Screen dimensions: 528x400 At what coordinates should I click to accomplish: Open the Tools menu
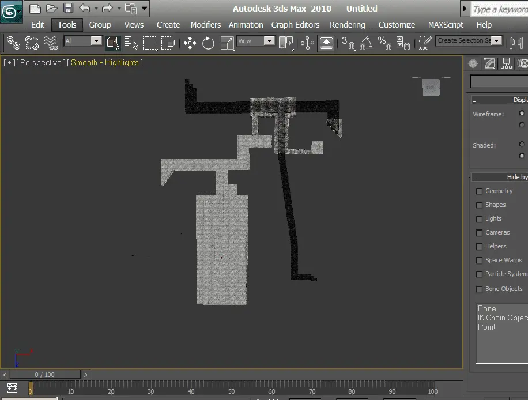(x=67, y=25)
